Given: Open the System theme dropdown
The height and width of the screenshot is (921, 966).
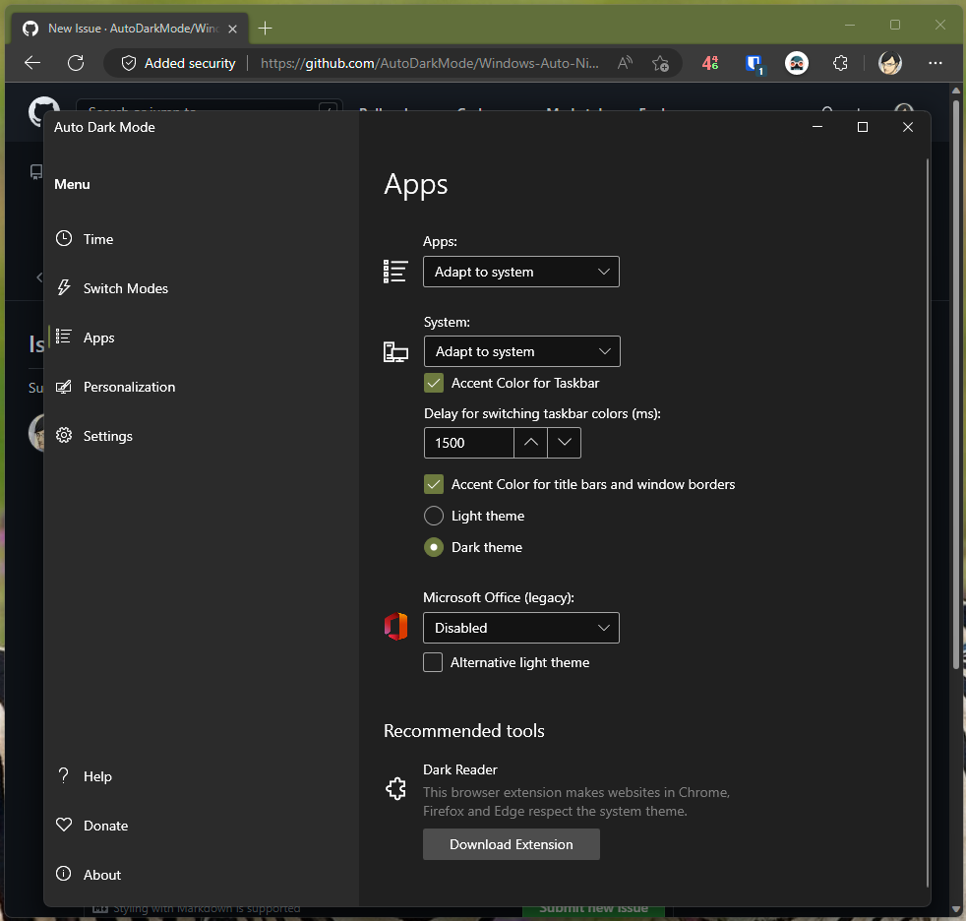Looking at the screenshot, I should pos(521,351).
